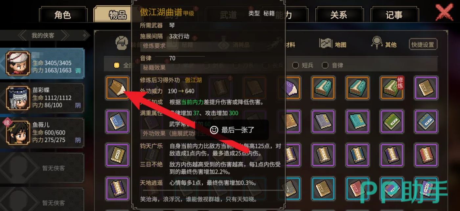460x211 pixels.
Task: Enable the 音律 filter
Action: point(333,65)
